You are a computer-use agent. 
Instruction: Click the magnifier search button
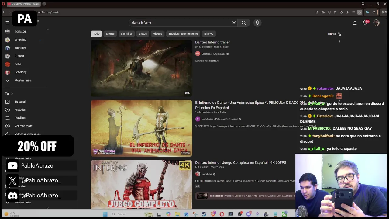(x=244, y=23)
